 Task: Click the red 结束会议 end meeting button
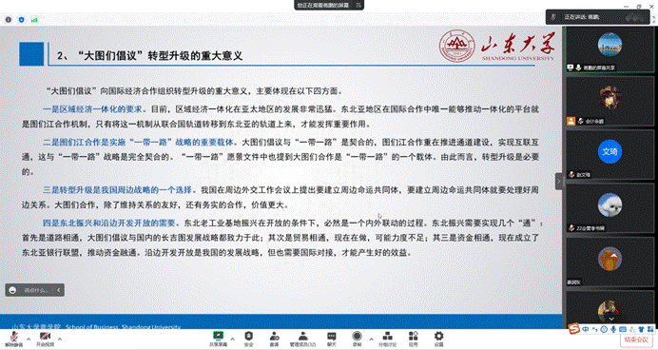point(636,340)
